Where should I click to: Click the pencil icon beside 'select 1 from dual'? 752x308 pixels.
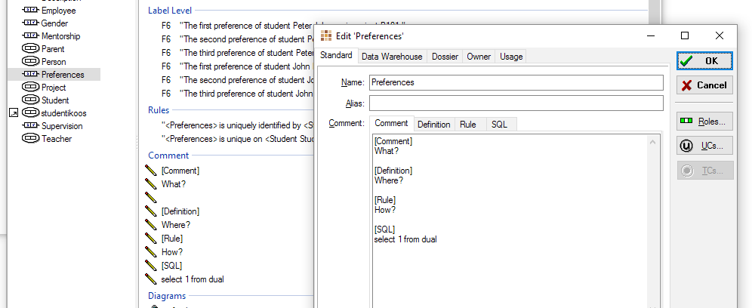tap(150, 279)
